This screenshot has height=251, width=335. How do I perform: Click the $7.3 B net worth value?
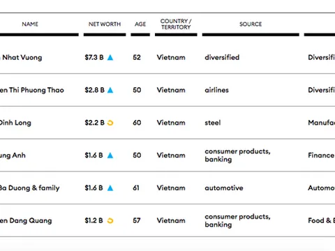(94, 57)
